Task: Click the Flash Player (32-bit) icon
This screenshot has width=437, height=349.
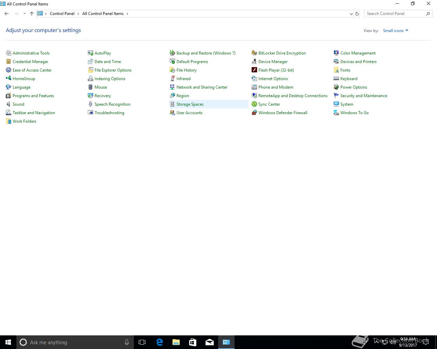Action: click(x=254, y=70)
